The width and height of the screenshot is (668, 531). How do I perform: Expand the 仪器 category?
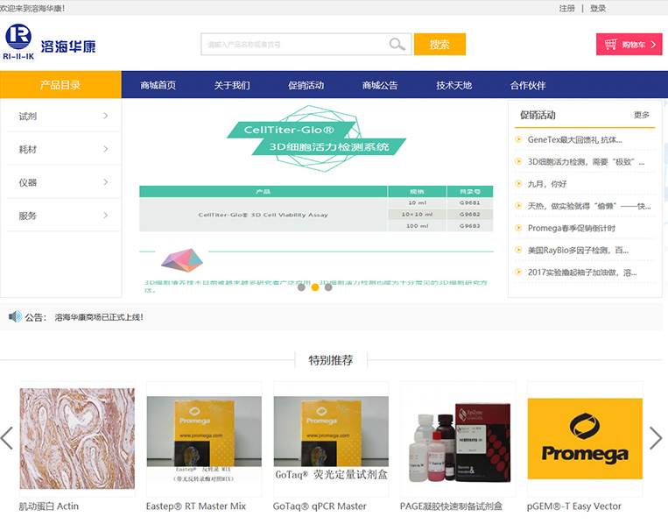pos(60,182)
